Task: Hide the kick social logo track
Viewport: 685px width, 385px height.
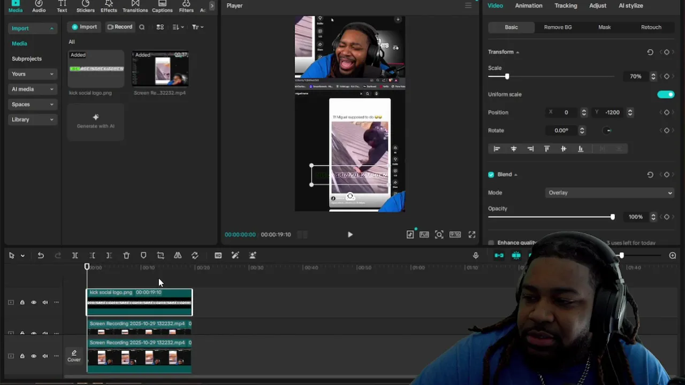Action: pyautogui.click(x=34, y=303)
